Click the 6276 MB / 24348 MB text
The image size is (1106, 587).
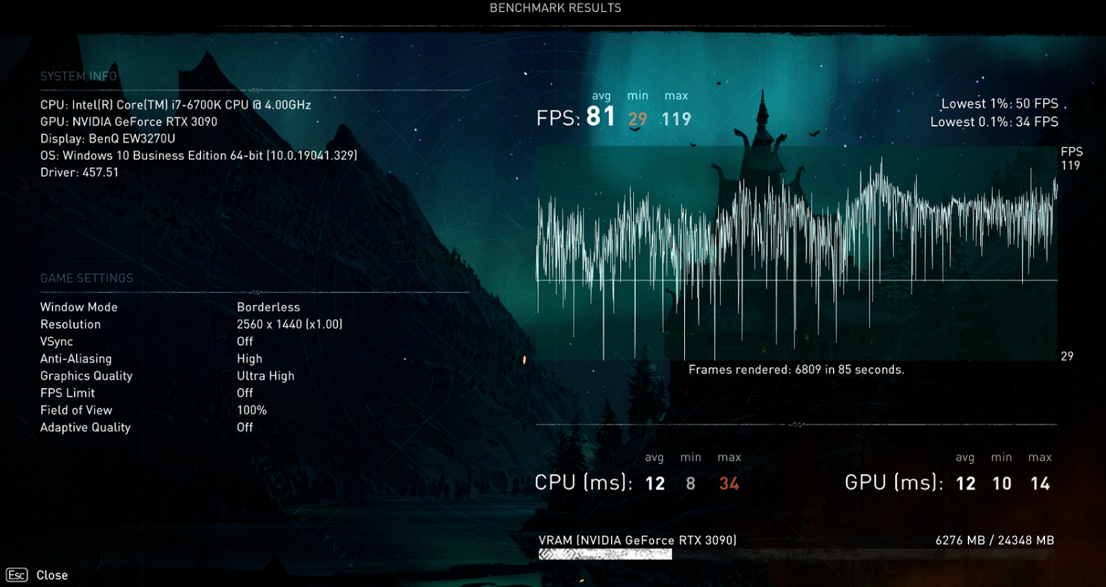pos(995,541)
